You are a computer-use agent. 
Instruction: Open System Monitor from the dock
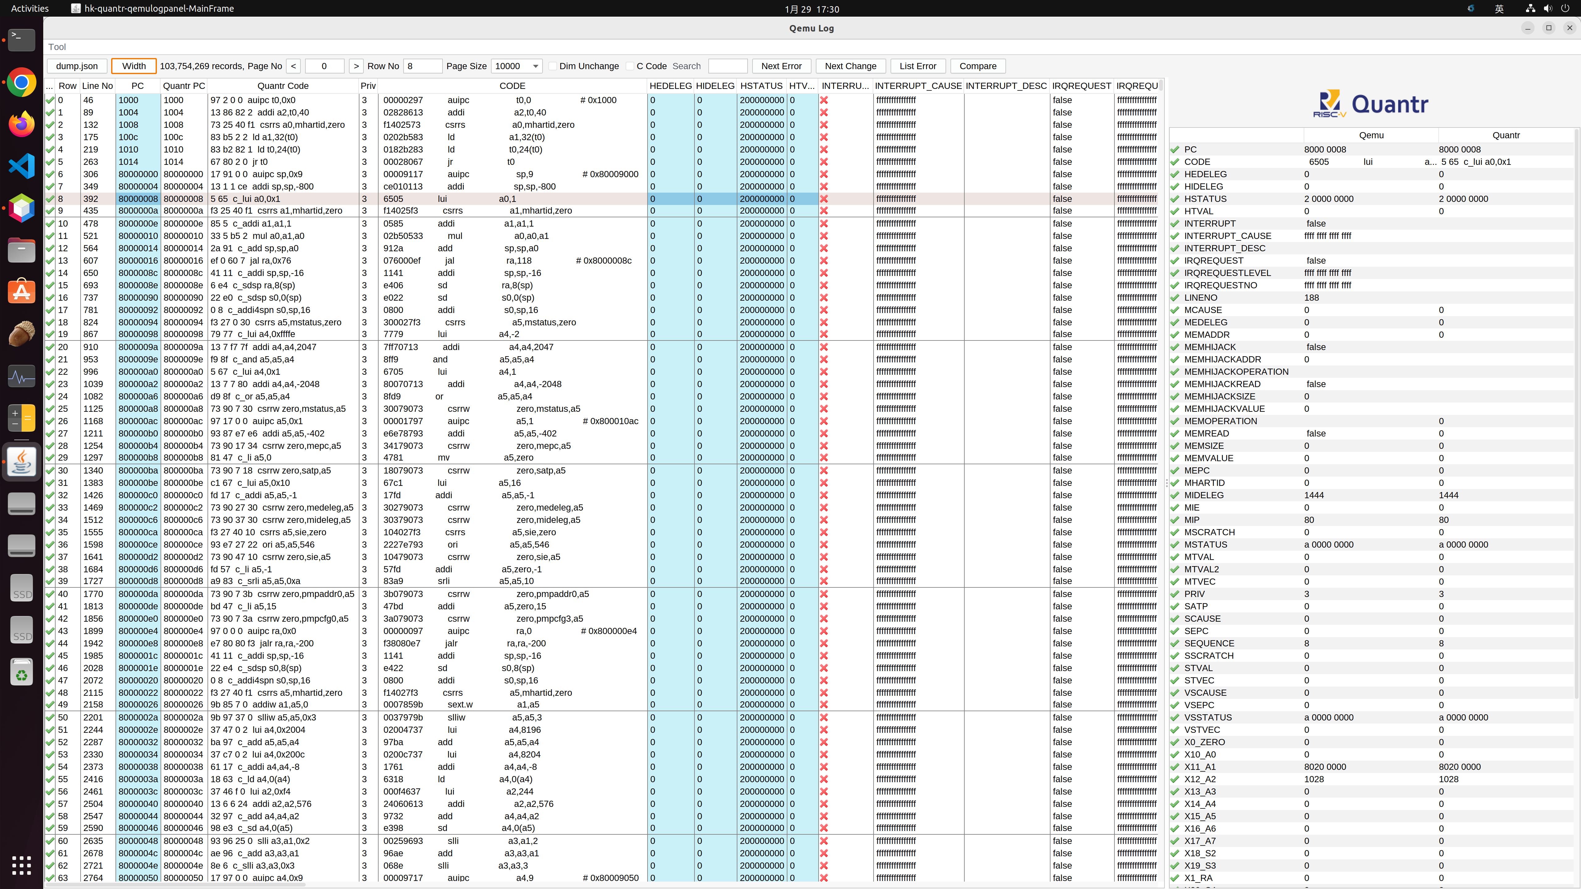(x=22, y=375)
